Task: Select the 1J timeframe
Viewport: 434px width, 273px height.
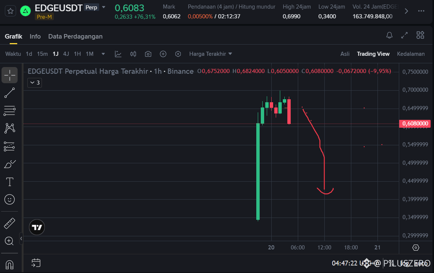Action: click(x=56, y=54)
